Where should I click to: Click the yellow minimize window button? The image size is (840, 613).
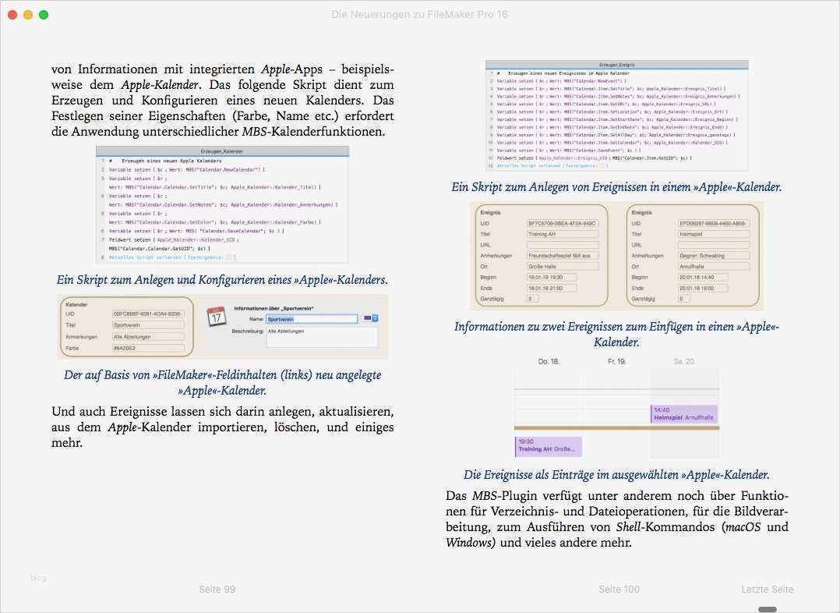[x=28, y=15]
